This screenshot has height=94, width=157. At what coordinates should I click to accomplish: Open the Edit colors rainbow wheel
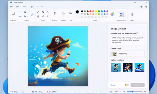click(112, 14)
